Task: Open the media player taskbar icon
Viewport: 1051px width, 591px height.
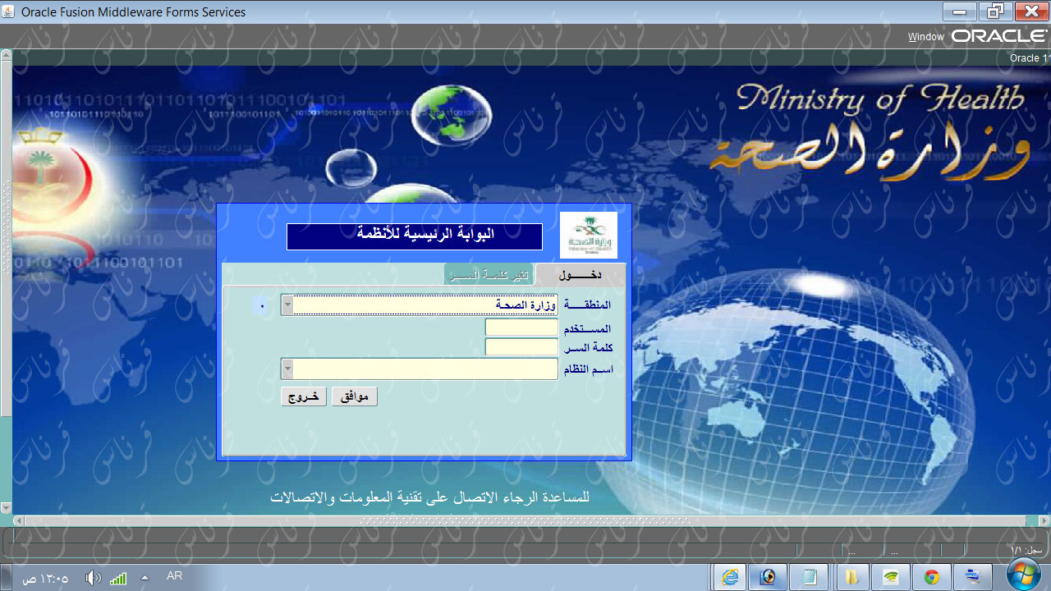Action: coord(769,577)
